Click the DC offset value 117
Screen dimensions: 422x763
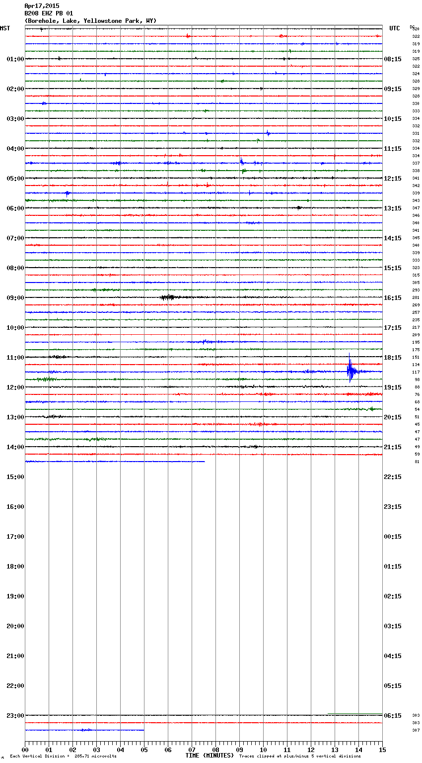[416, 373]
